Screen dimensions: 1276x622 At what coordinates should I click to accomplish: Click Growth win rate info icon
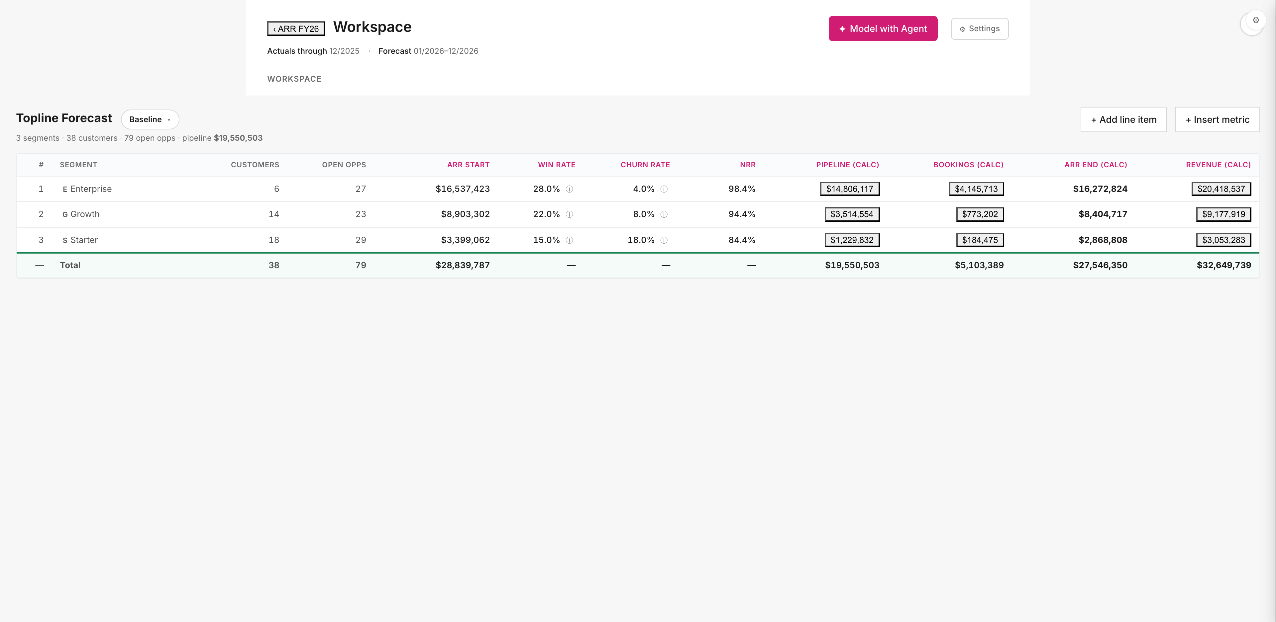[570, 214]
